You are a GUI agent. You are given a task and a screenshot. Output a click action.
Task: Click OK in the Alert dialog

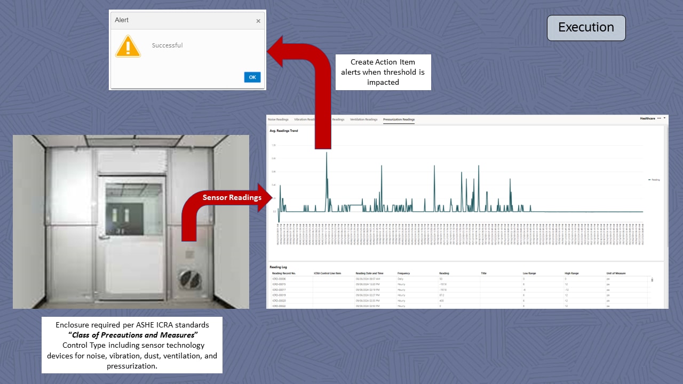252,77
